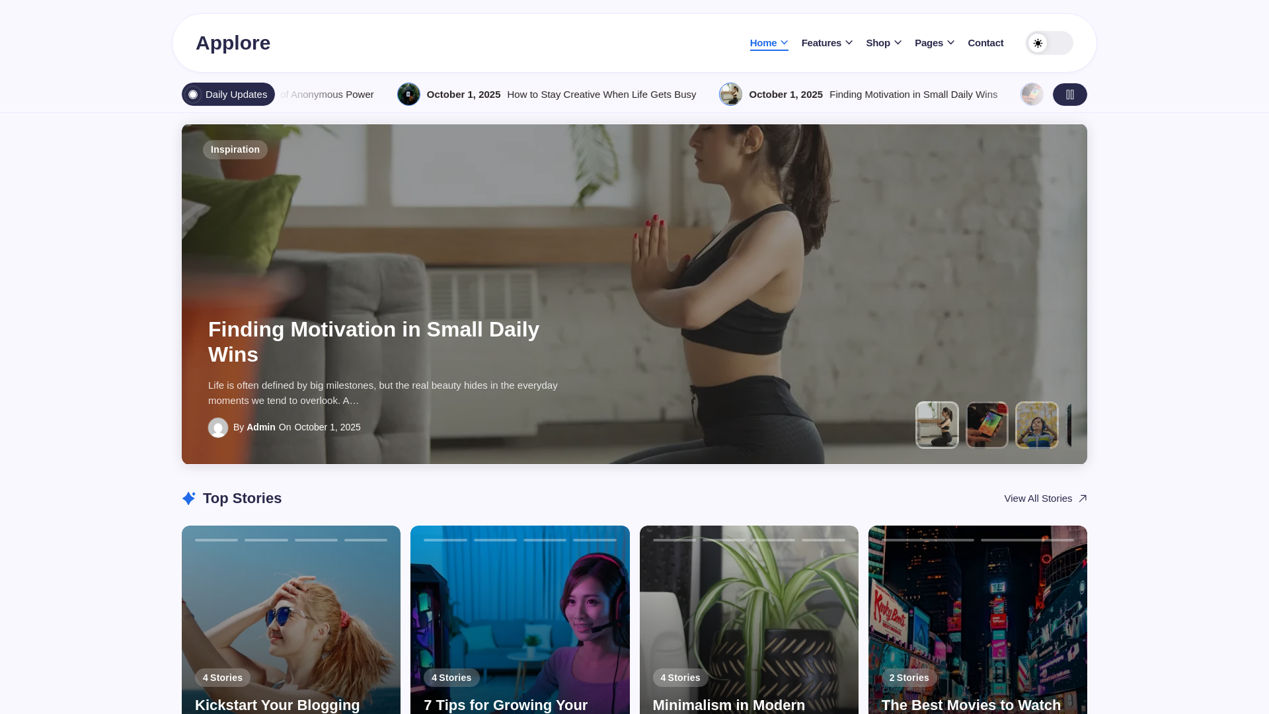The image size is (1269, 714).
Task: Open Minimalism in Modern story
Action: coord(729,705)
